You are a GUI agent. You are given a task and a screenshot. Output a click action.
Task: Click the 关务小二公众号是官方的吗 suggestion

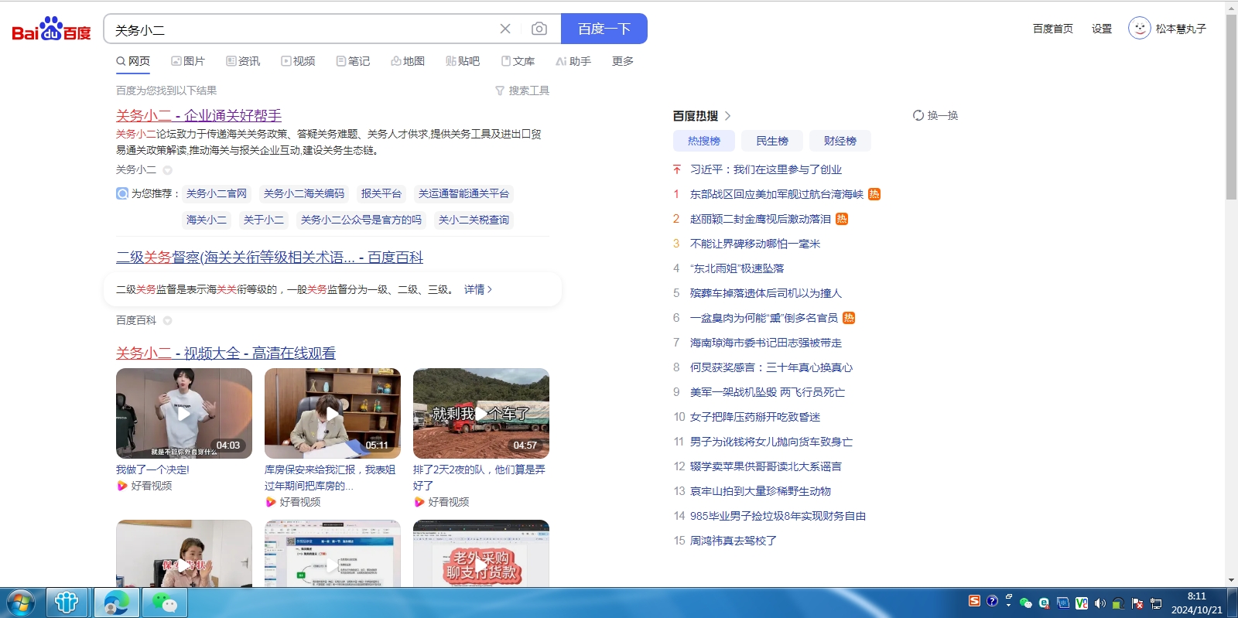[x=361, y=220]
